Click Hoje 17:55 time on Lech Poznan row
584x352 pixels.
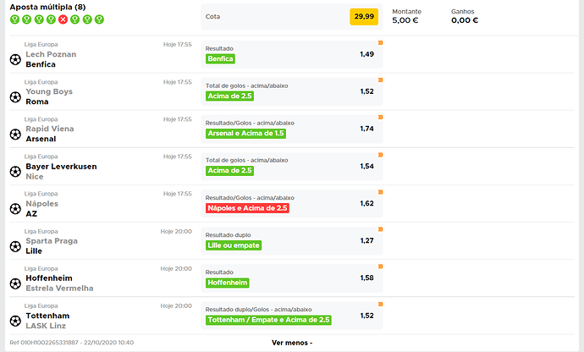(177, 45)
